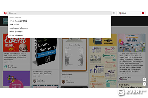Viewport: 148px width, 98px height.
Task: Click 'Want to Know What Will Happen' description
Action: [15, 57]
